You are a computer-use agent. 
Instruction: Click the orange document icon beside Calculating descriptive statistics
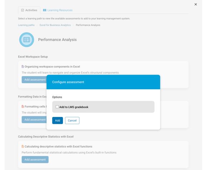pyautogui.click(x=23, y=146)
